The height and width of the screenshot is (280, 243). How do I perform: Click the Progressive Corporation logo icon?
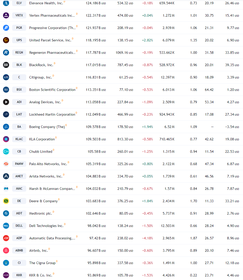click(6, 28)
